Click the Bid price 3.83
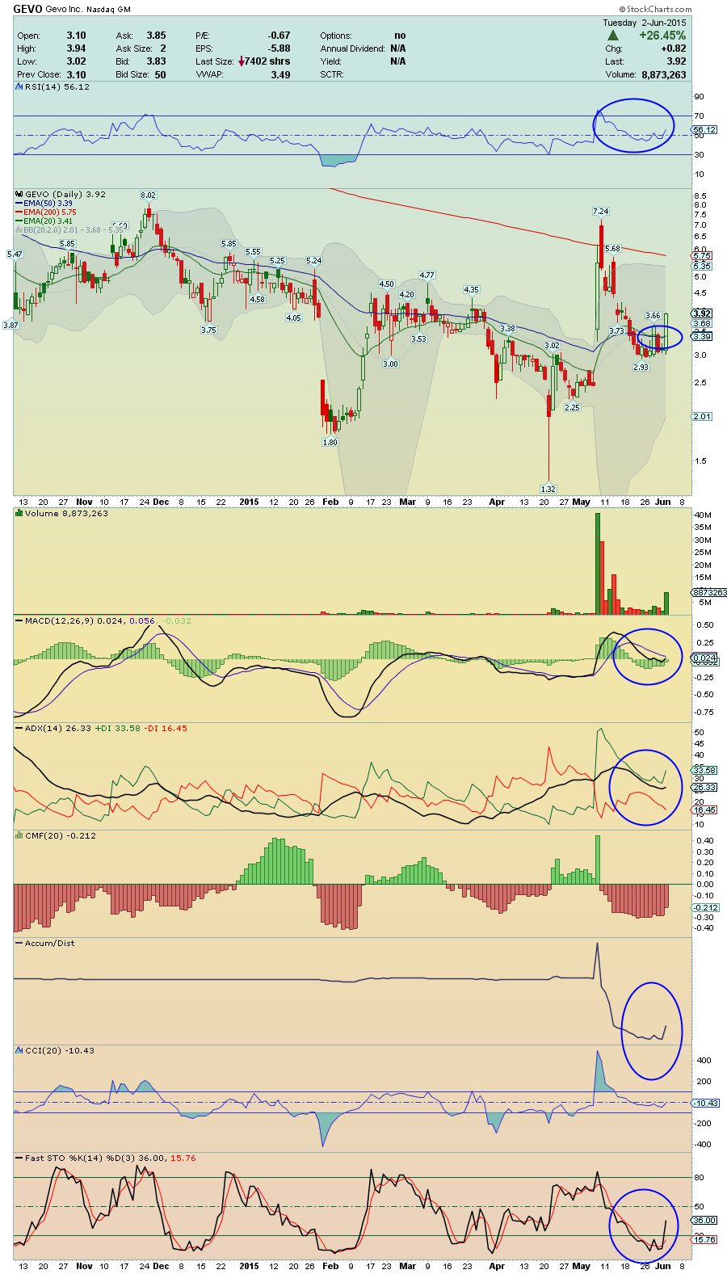727x1274 pixels. coord(156,61)
